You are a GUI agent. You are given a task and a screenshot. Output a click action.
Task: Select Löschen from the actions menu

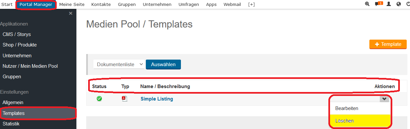[x=360, y=121]
